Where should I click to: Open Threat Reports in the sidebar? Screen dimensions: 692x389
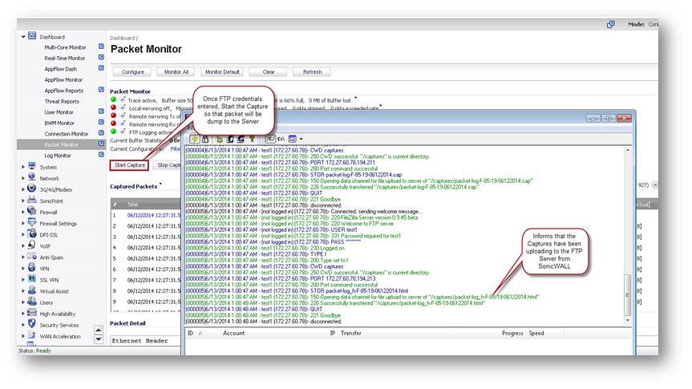62,102
